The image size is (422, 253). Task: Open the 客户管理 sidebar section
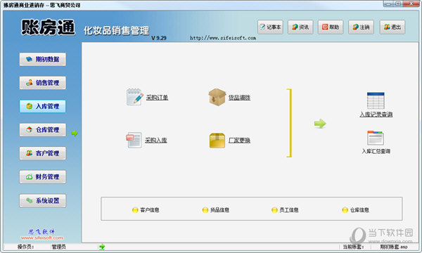42,153
